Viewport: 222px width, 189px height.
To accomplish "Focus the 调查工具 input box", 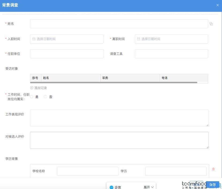I will pos(171,54).
